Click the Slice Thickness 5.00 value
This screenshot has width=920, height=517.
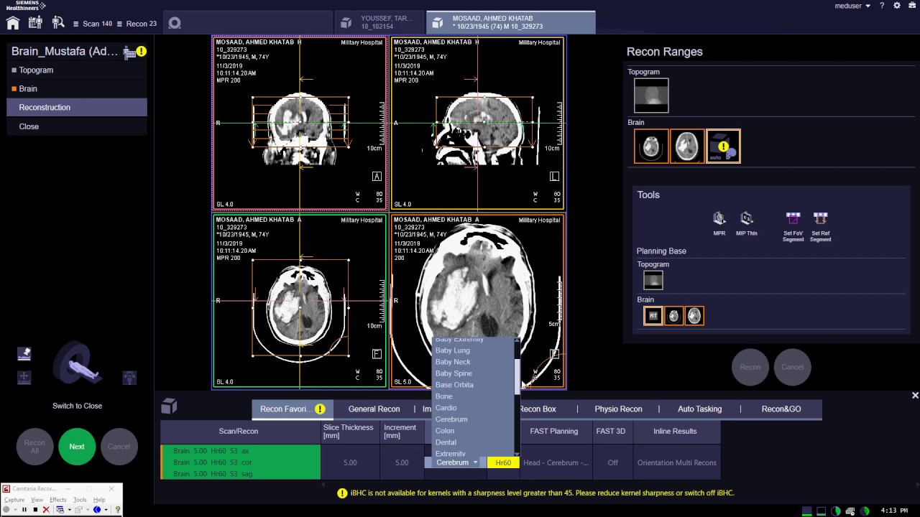[350, 463]
